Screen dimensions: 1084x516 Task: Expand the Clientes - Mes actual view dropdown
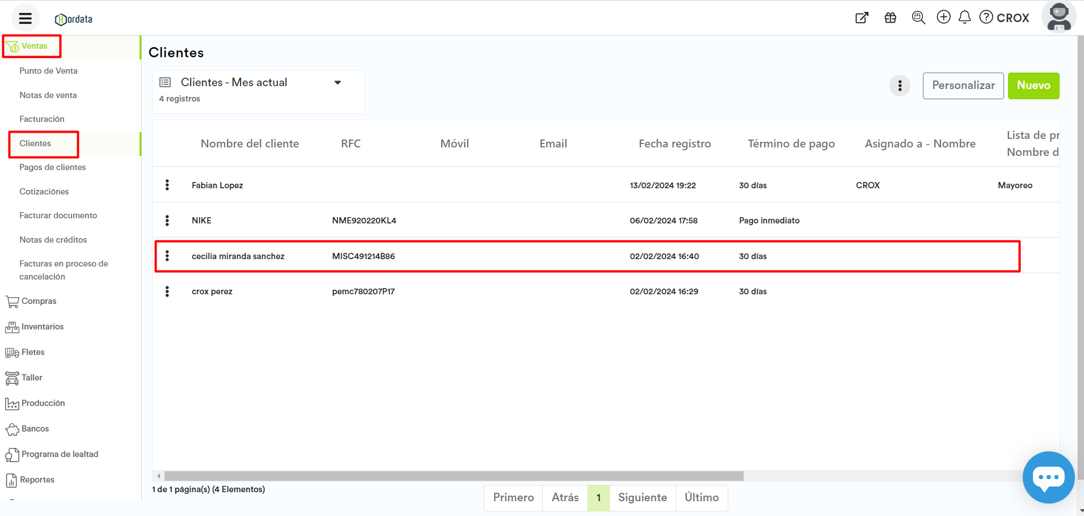pos(338,83)
